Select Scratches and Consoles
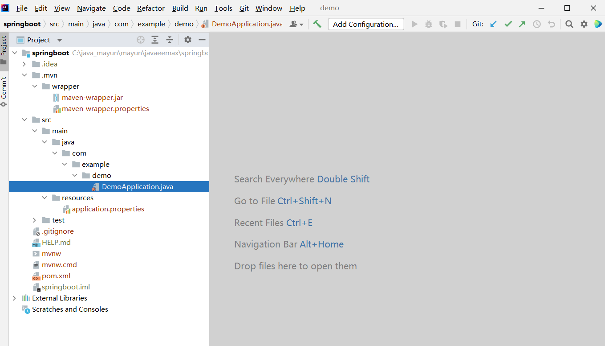Viewport: 605px width, 346px height. (x=70, y=309)
